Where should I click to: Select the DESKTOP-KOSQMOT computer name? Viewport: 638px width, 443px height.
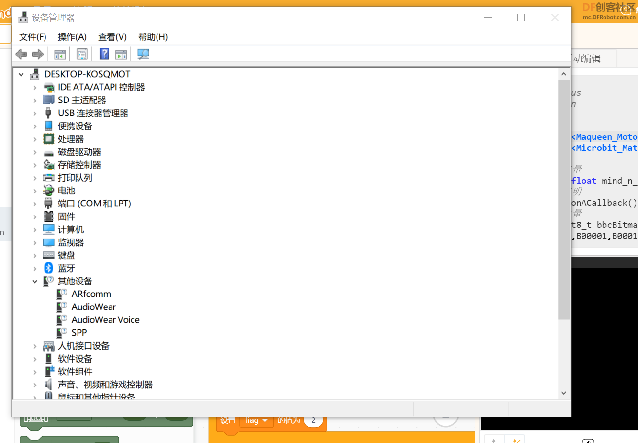(x=87, y=74)
